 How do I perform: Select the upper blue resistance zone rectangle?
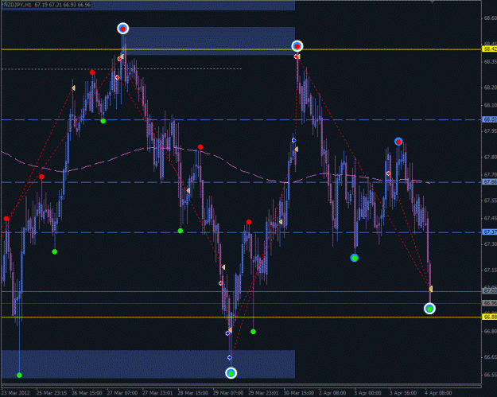209,41
